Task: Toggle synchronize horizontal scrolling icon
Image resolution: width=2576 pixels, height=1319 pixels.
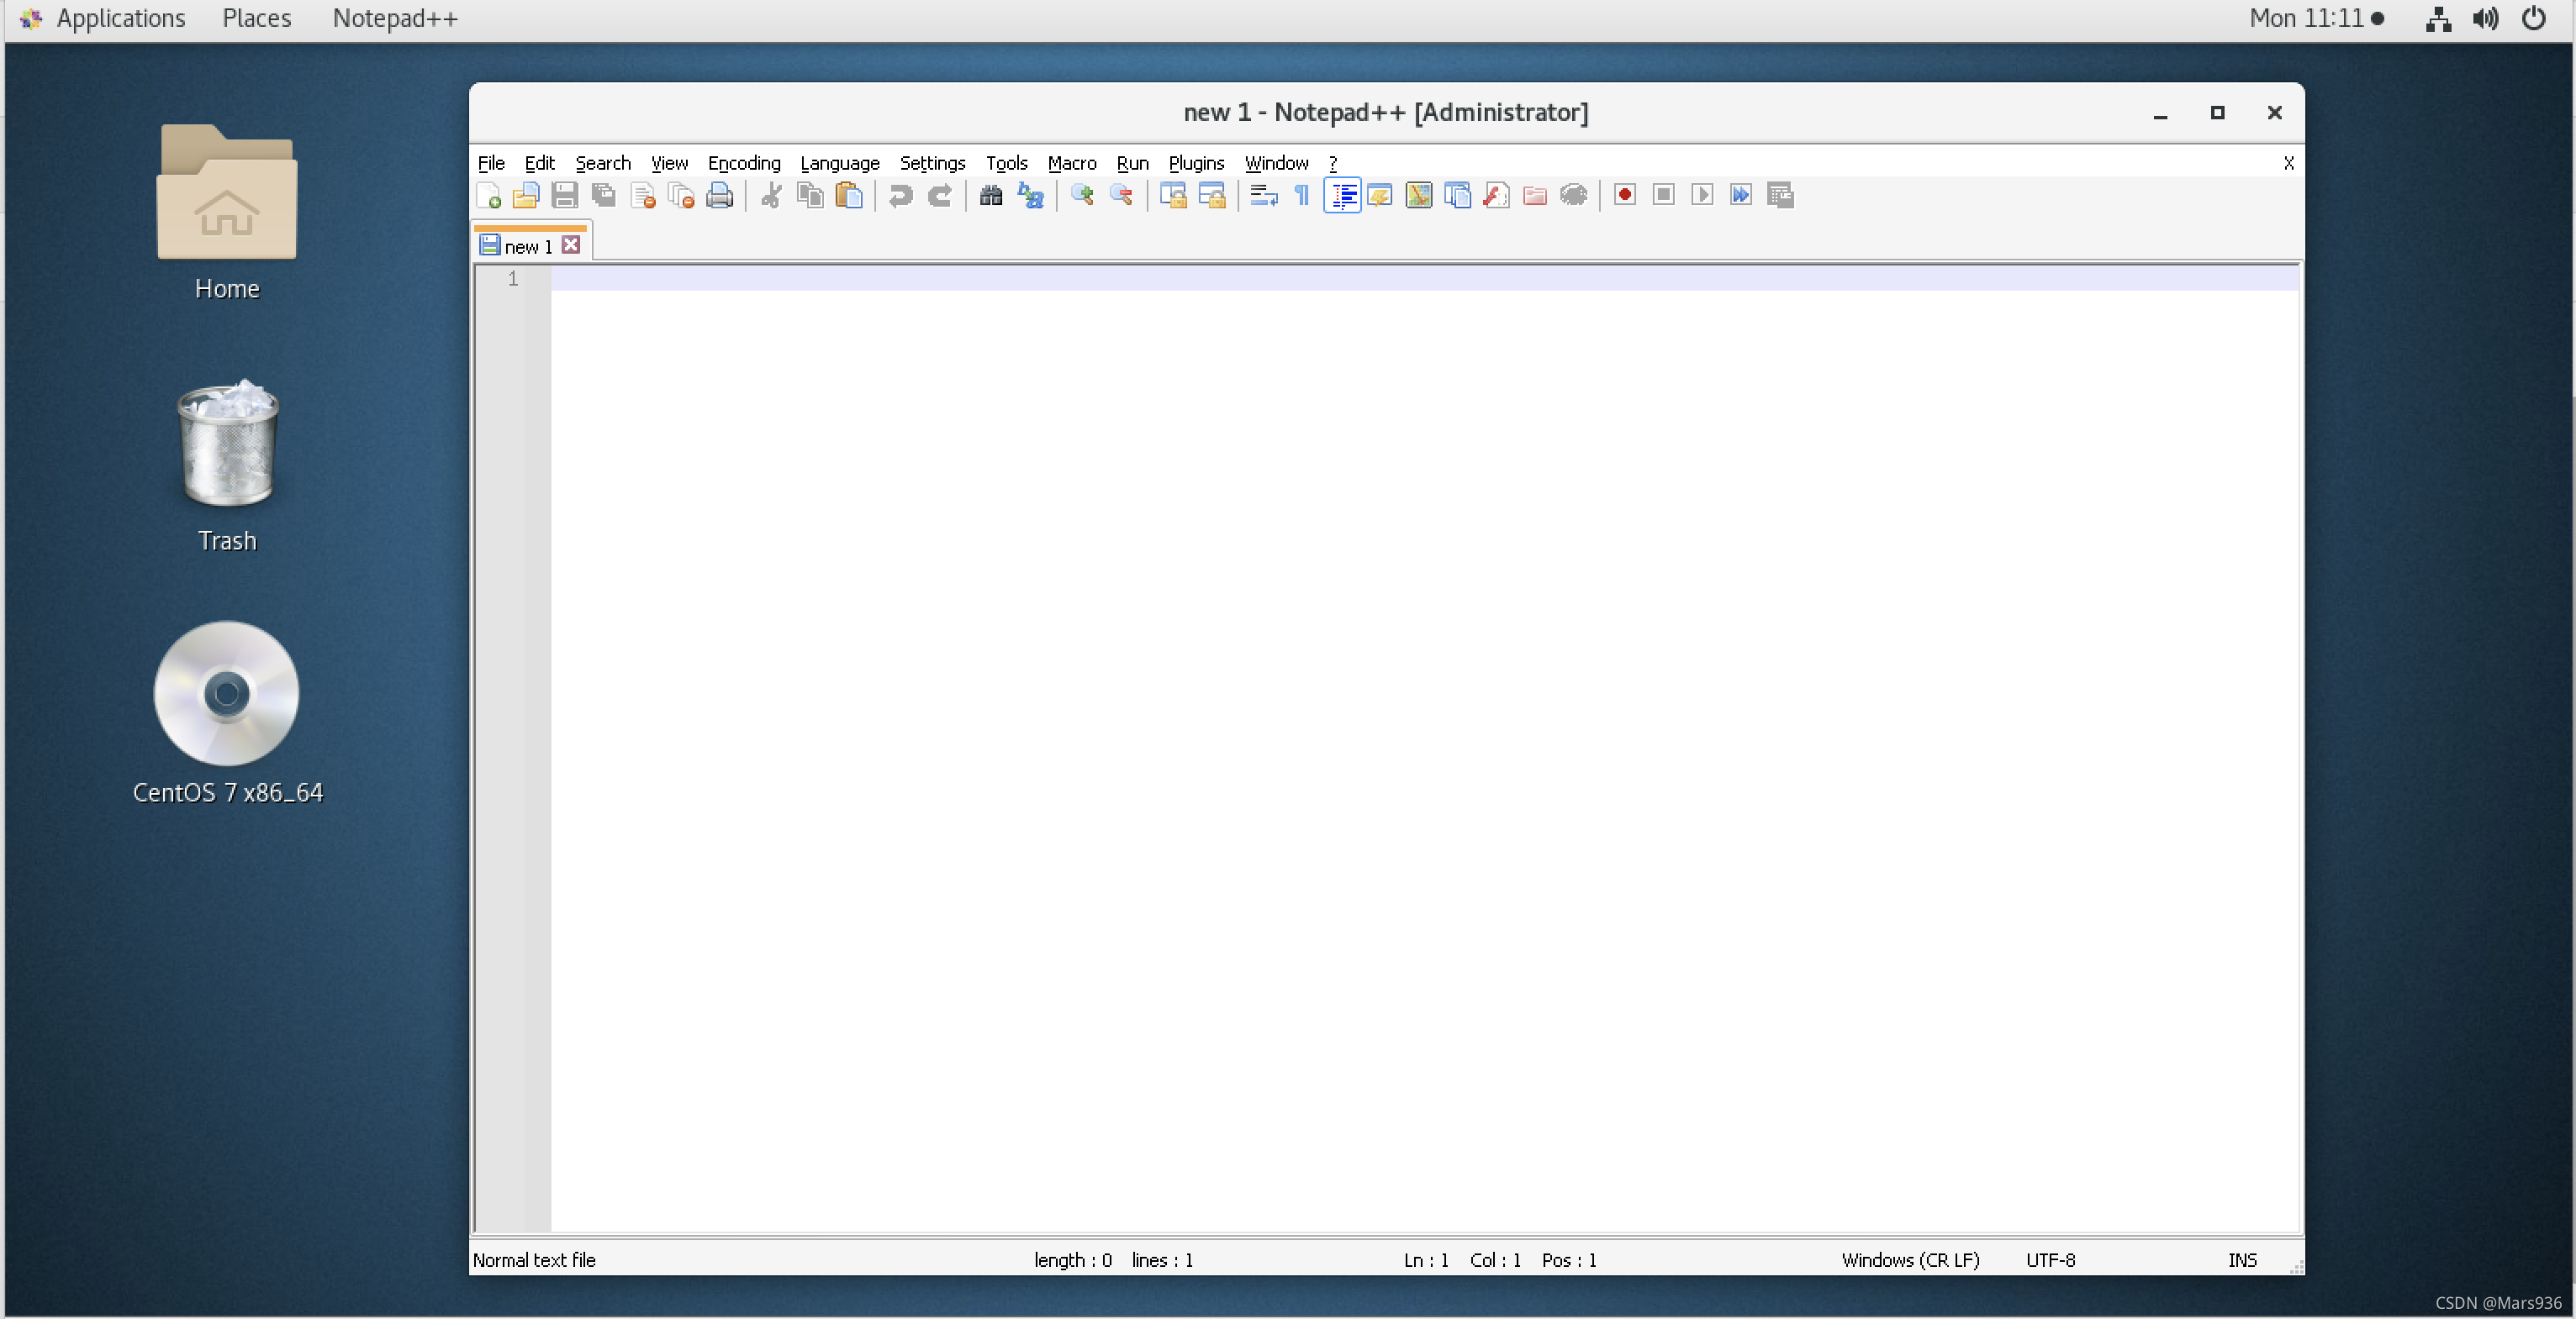Action: 1212,196
